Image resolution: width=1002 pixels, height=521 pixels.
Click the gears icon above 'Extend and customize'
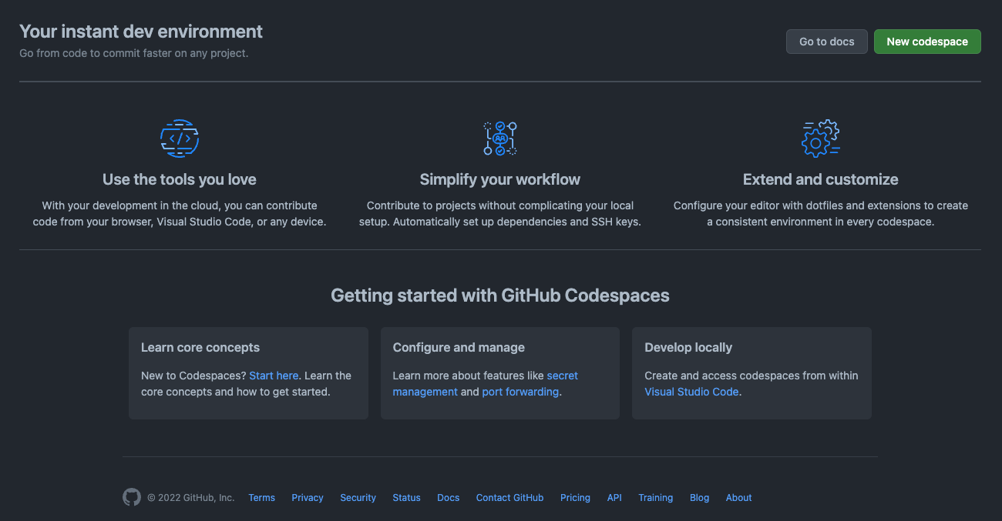pos(821,139)
